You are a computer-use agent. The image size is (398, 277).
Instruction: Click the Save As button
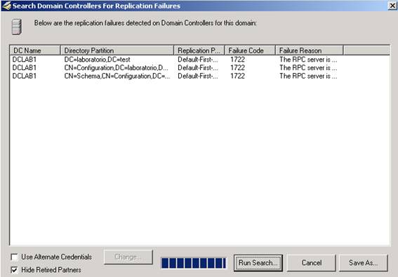pos(363,263)
